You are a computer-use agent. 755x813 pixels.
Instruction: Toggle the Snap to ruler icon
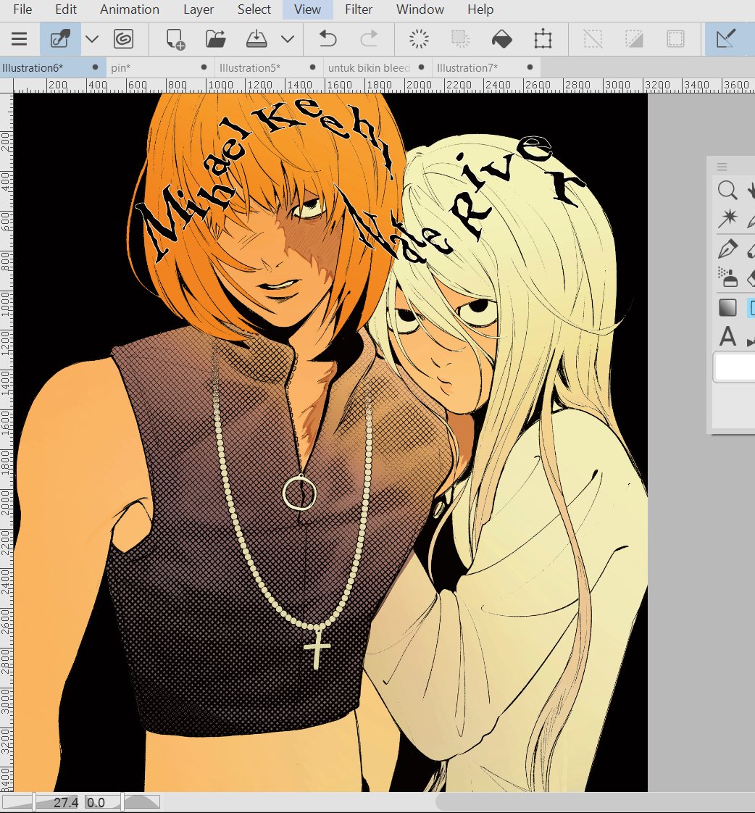tap(725, 39)
